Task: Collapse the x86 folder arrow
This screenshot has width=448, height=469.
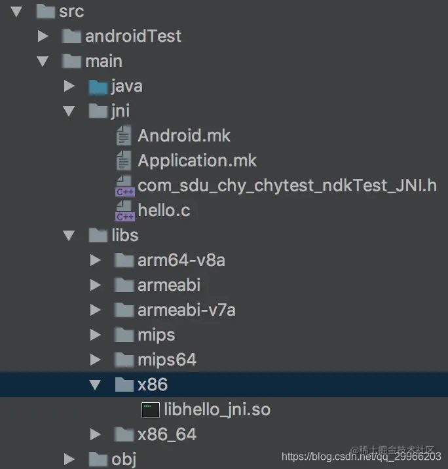Action: [95, 385]
